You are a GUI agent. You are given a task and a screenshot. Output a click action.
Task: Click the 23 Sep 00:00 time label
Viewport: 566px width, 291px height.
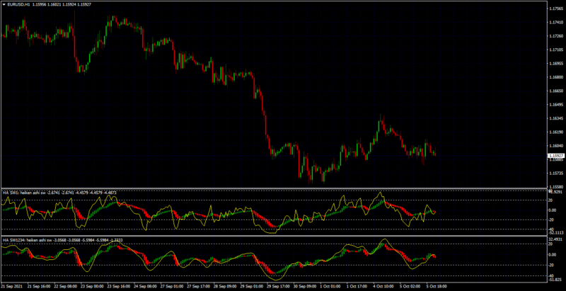point(91,286)
